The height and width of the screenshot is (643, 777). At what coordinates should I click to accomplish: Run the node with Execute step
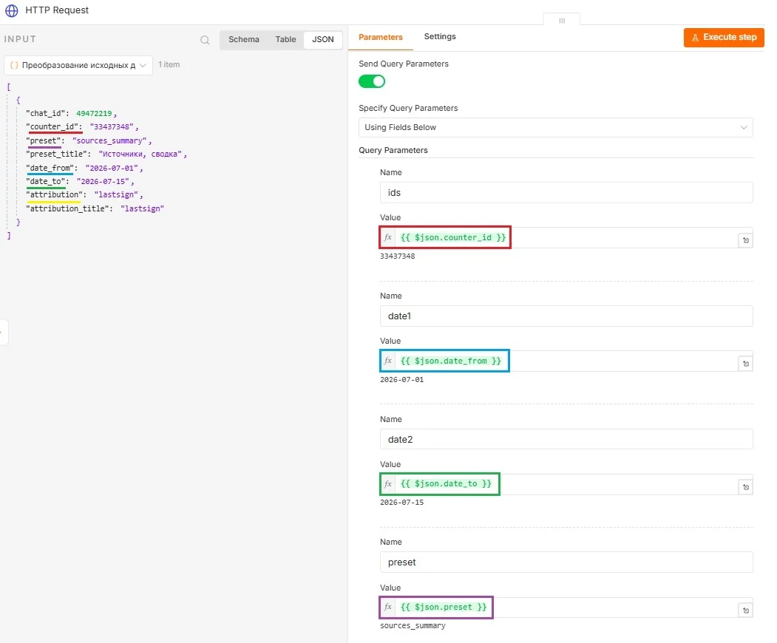724,37
